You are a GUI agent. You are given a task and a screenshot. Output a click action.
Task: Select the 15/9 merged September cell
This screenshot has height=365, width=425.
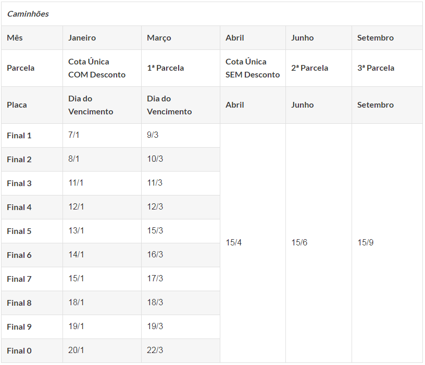point(387,243)
